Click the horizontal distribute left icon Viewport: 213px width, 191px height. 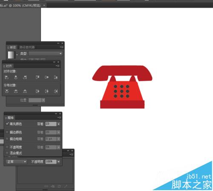point(37,91)
